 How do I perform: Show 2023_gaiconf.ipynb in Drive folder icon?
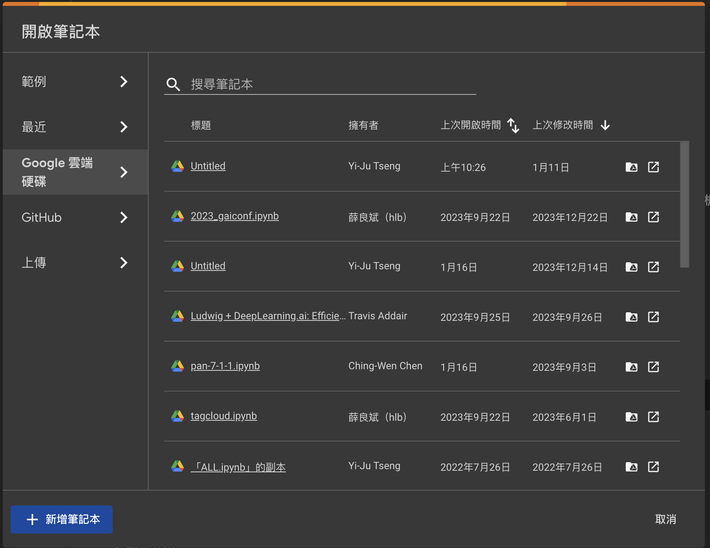[x=631, y=217]
